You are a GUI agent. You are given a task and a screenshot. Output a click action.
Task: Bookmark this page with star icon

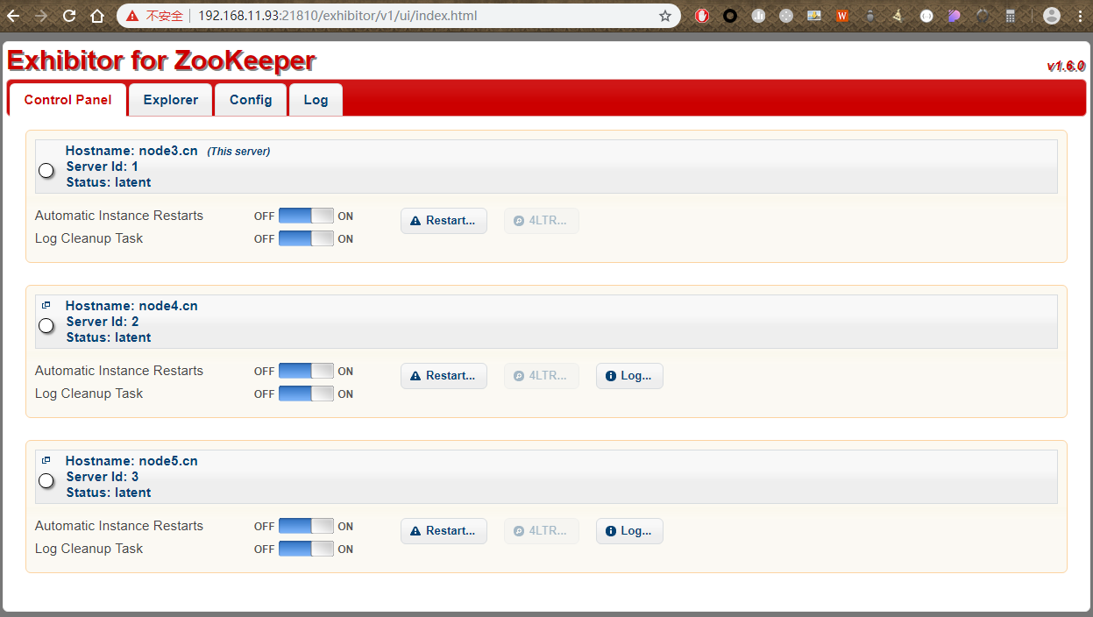[665, 16]
